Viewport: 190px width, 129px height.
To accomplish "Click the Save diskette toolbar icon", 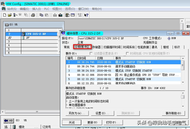I will [20, 15].
